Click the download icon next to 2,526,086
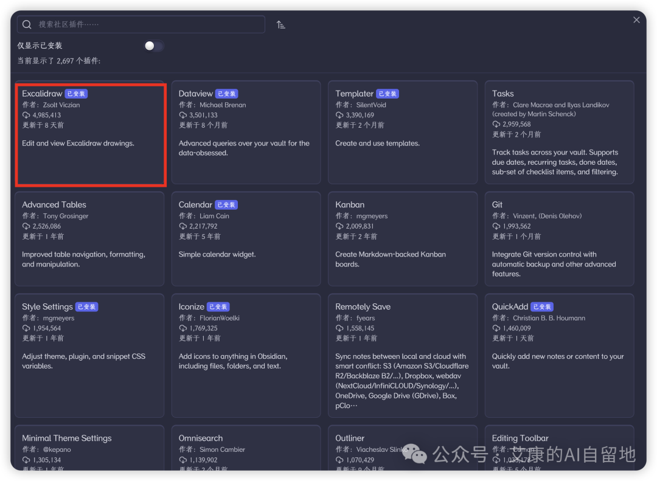 point(26,226)
